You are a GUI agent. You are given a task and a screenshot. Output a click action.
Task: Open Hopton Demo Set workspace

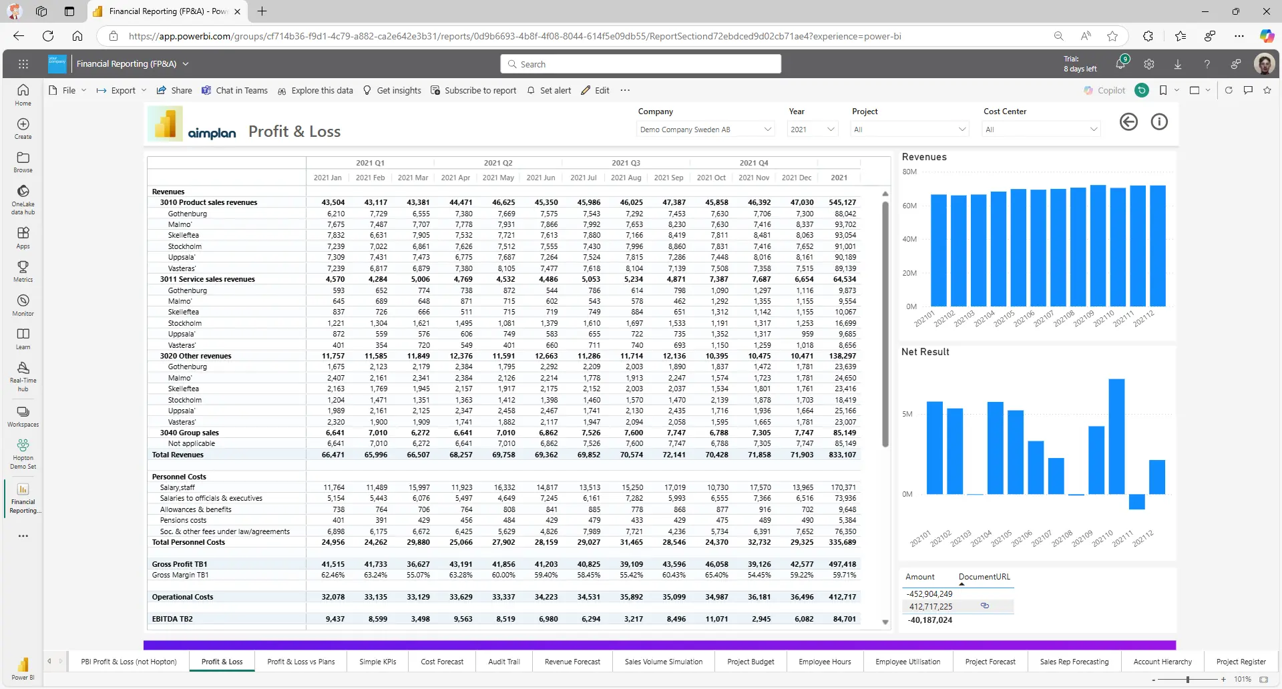coord(23,454)
